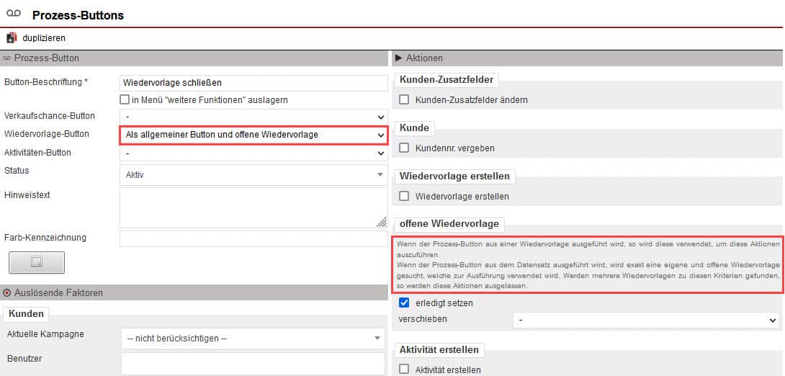Expand the Status dropdown showing Aktiv

254,174
